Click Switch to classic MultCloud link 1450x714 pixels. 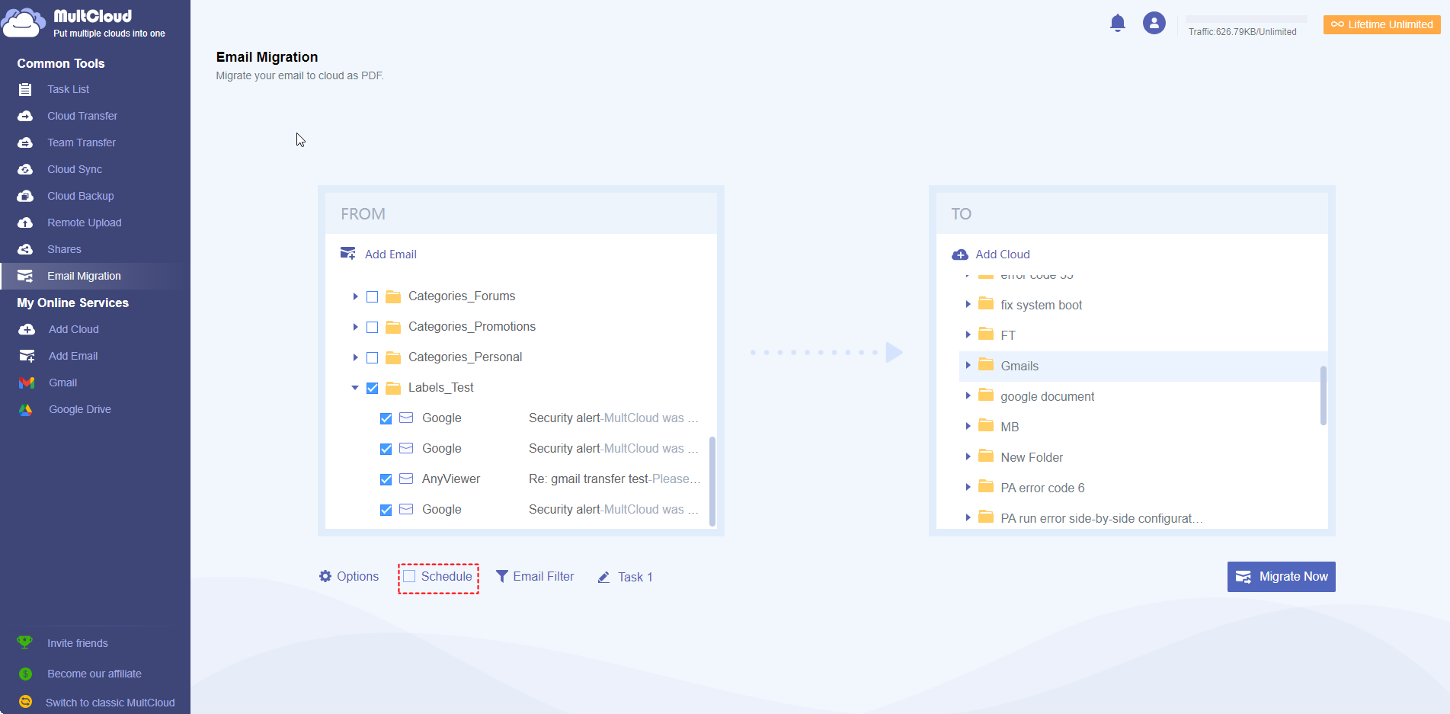[x=110, y=703]
